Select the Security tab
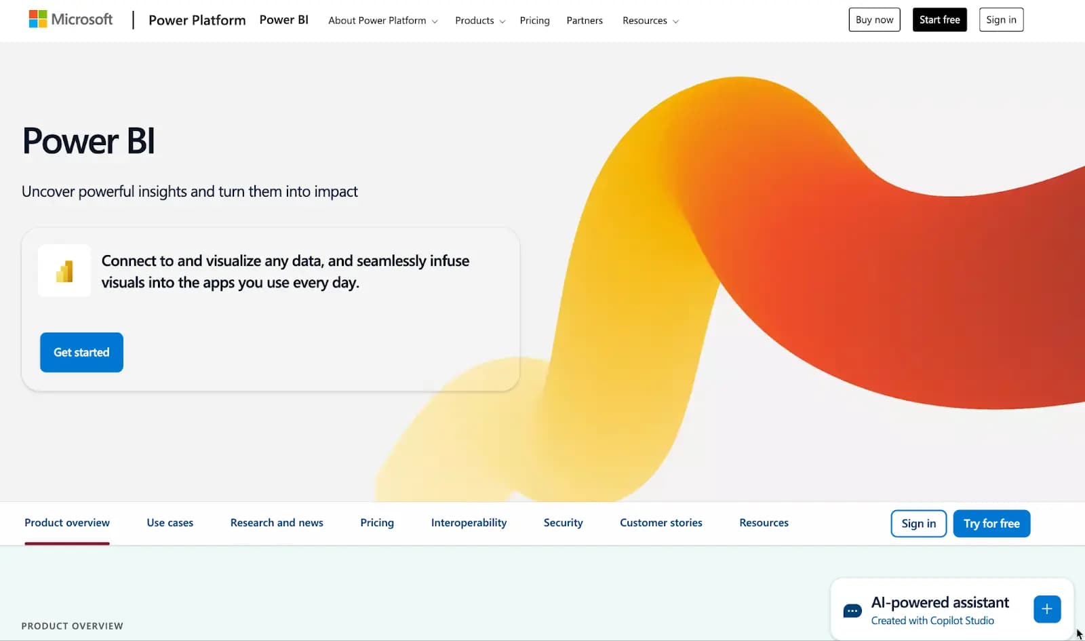The width and height of the screenshot is (1085, 641). (x=563, y=523)
